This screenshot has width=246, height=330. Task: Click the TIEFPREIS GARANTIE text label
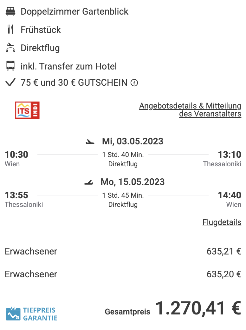40,314
